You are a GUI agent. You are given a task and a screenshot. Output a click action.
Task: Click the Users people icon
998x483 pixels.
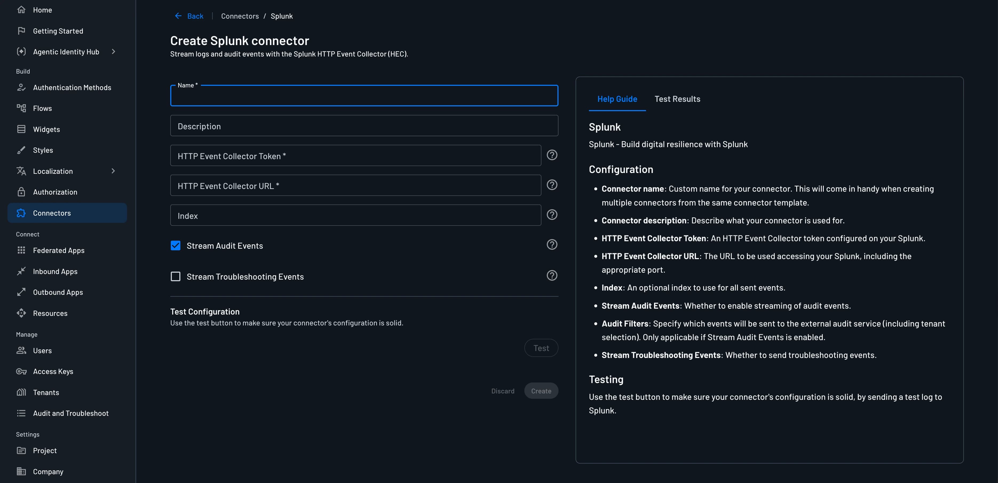pyautogui.click(x=21, y=351)
